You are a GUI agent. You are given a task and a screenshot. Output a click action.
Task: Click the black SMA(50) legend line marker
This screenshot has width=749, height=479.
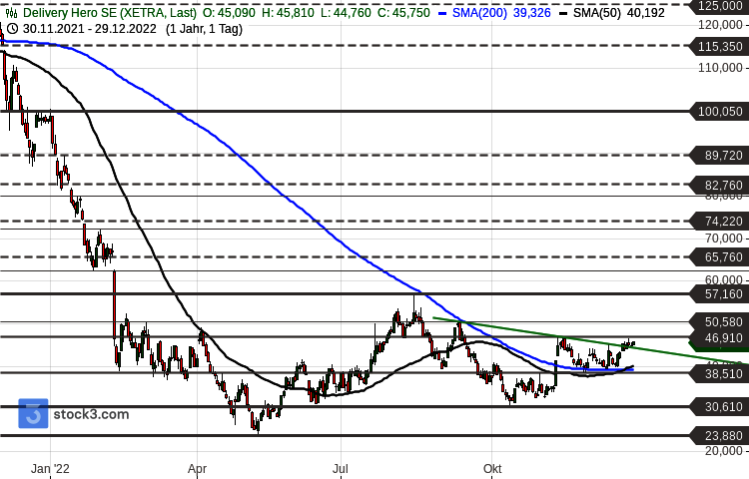[x=563, y=13]
